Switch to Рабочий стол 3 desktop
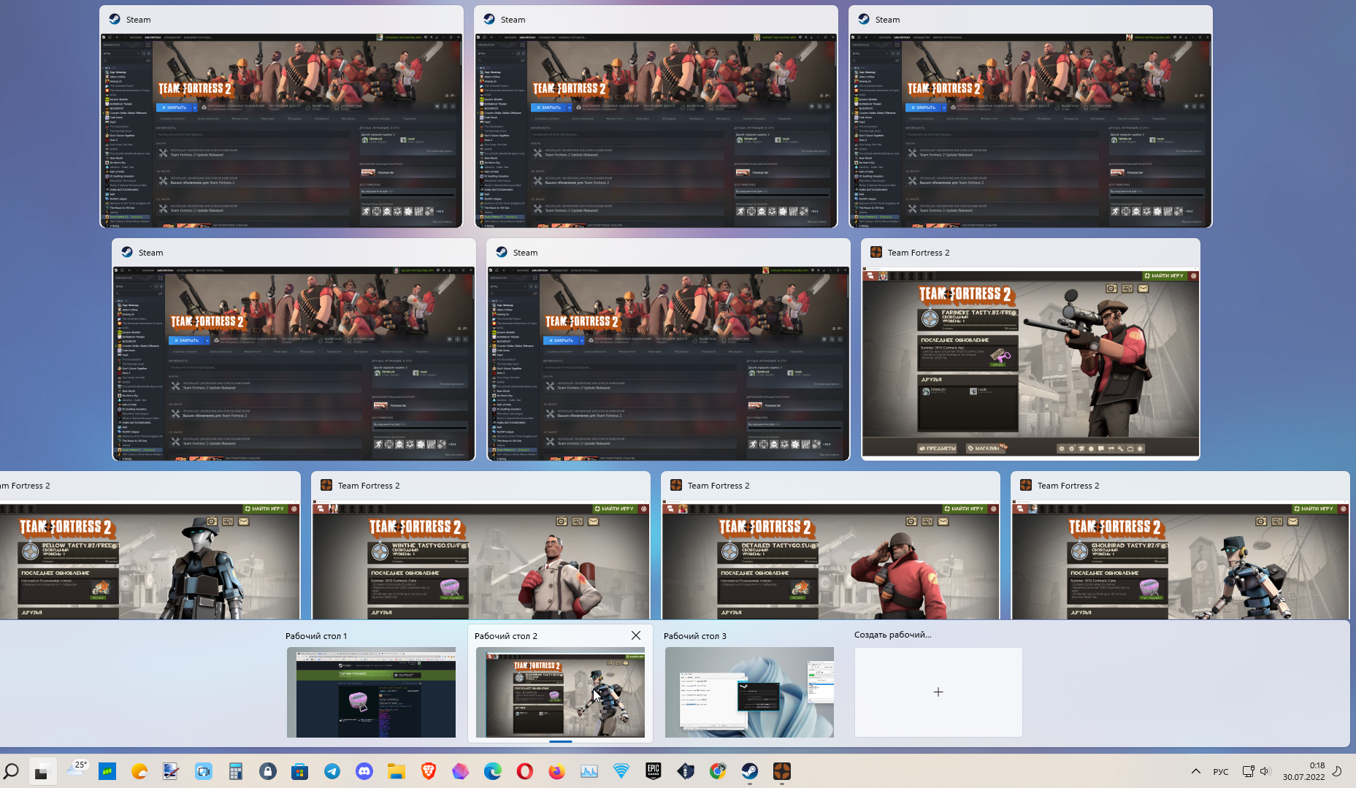 pos(749,692)
